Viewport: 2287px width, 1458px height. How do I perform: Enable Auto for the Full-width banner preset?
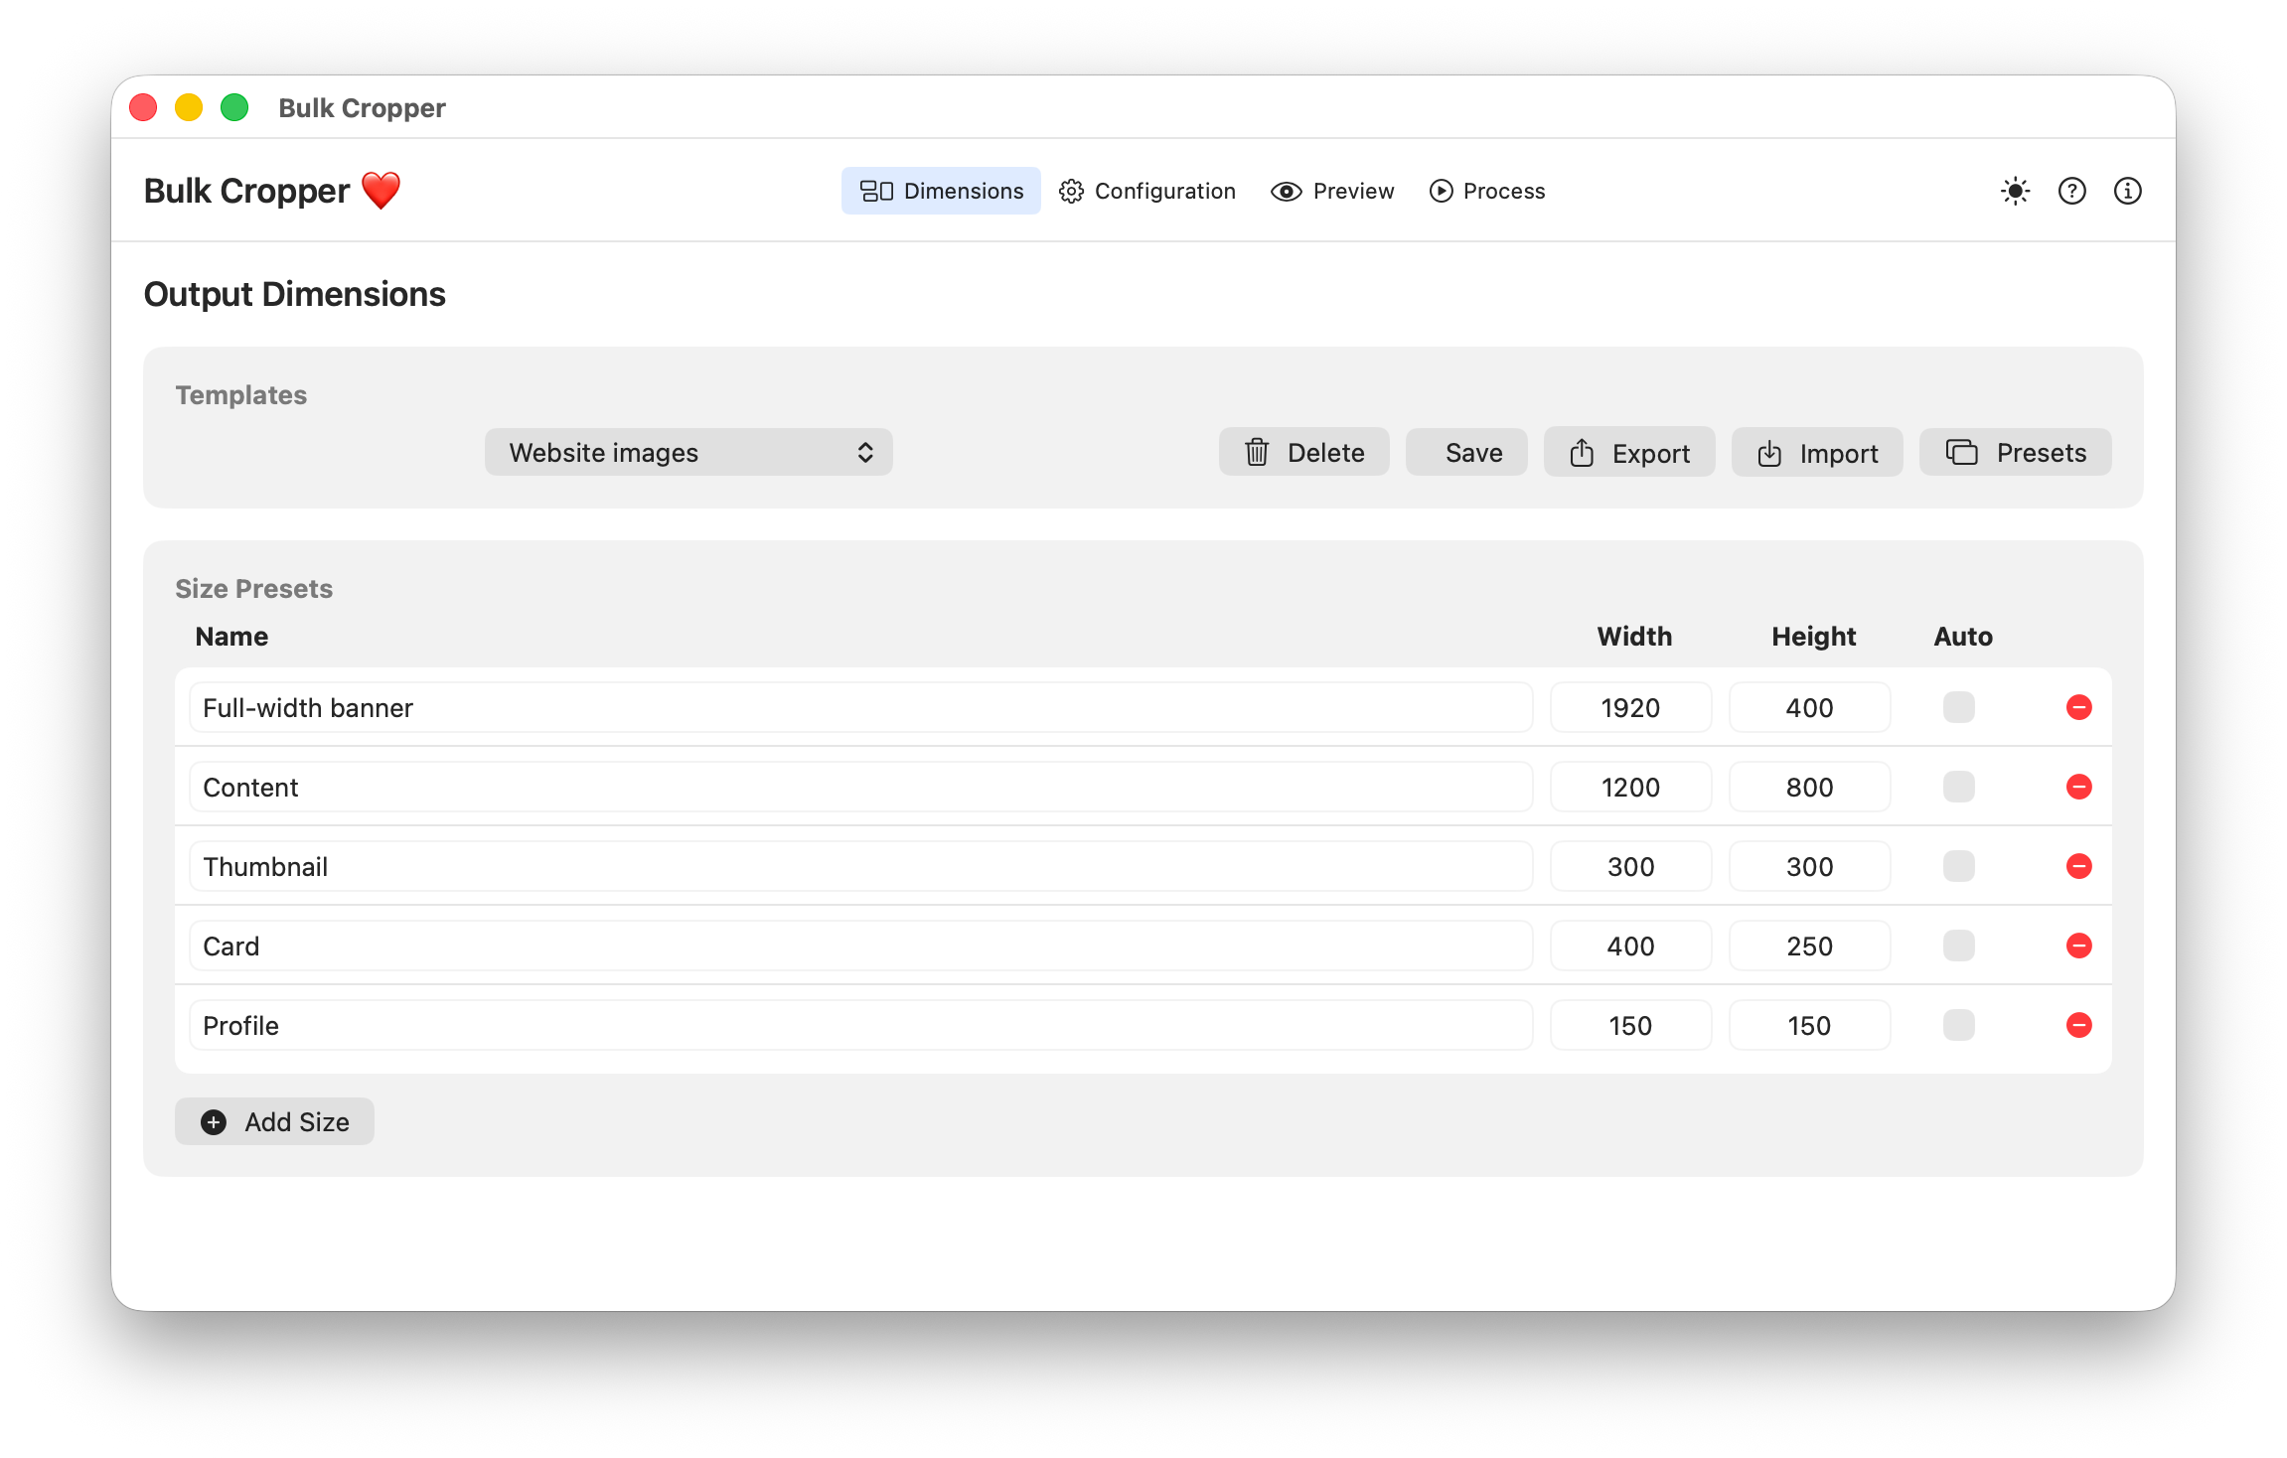[1957, 707]
